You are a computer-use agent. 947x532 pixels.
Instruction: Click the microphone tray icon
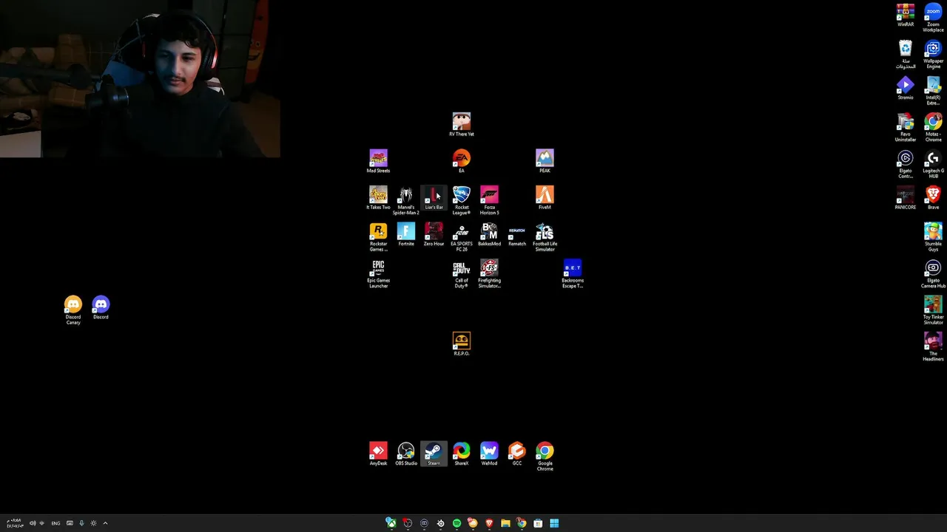[x=81, y=523]
